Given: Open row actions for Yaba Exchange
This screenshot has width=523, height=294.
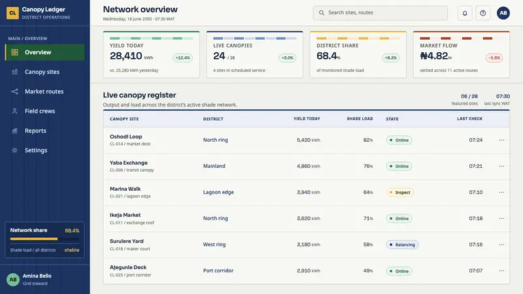Looking at the screenshot, I should point(501,166).
